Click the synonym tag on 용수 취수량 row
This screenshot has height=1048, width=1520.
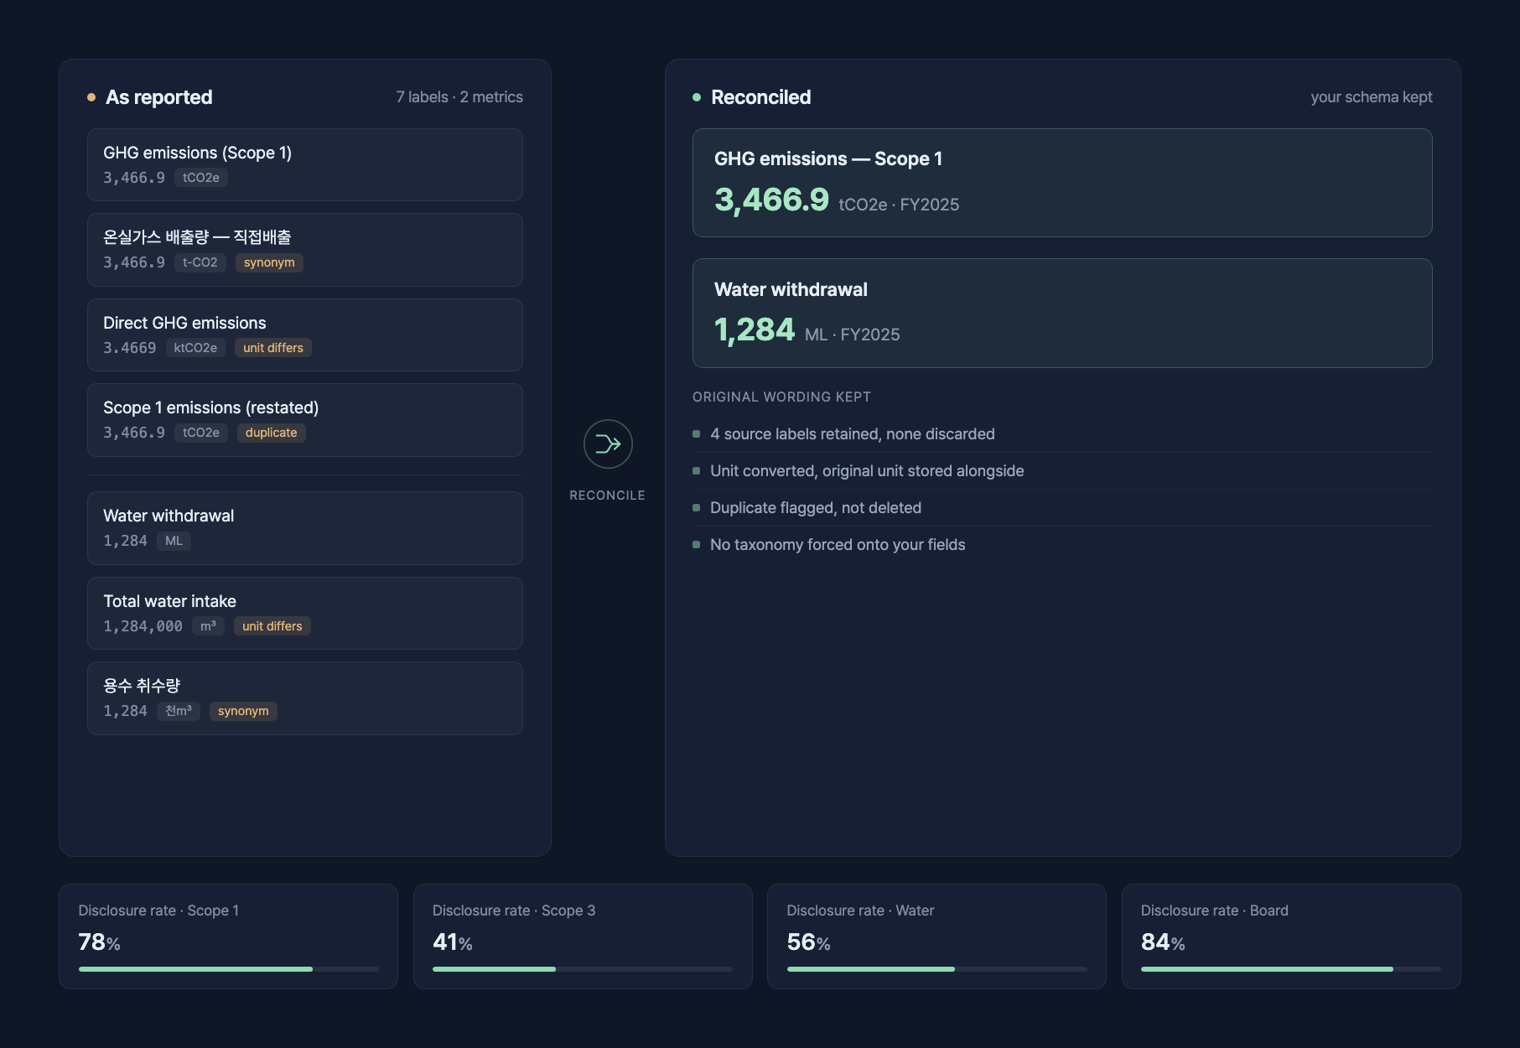(x=243, y=711)
